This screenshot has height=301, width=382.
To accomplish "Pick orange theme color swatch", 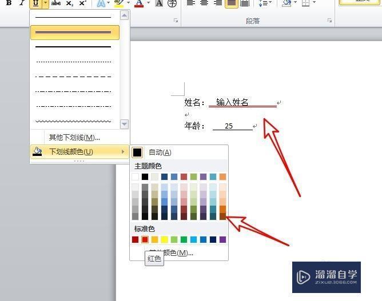I will [222, 176].
